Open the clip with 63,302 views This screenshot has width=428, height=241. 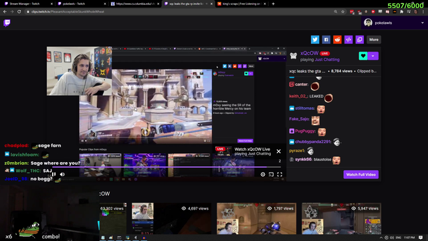tap(113, 218)
